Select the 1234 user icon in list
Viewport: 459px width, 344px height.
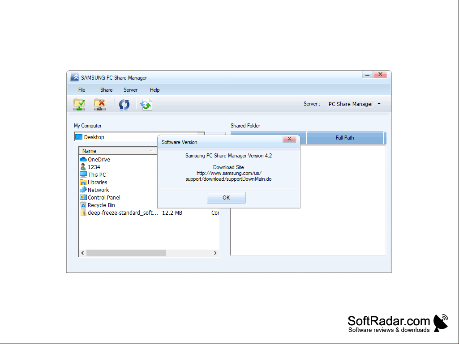(x=83, y=167)
